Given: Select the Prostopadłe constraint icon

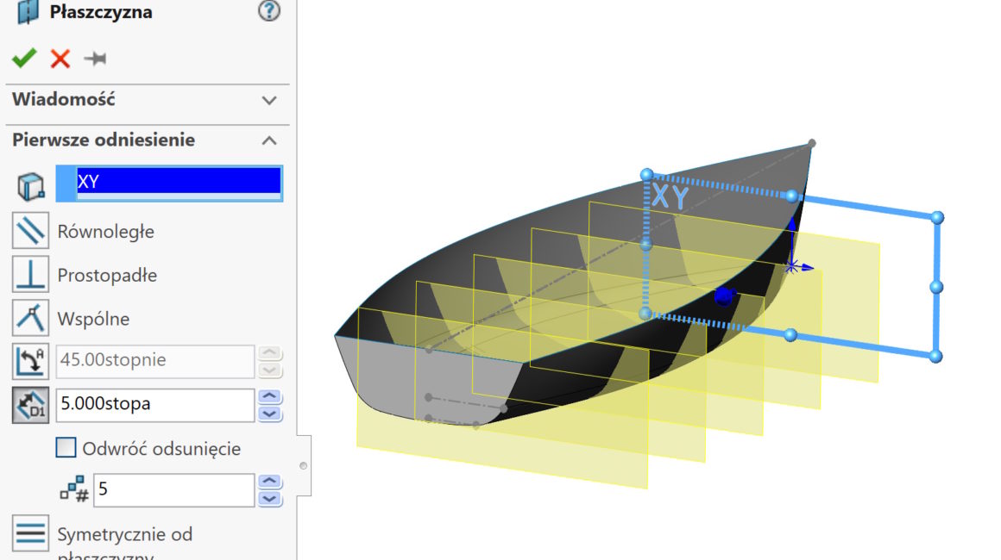Looking at the screenshot, I should pos(31,275).
